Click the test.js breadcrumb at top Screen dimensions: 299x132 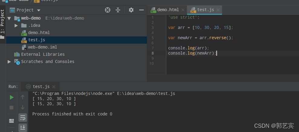coord(49,1)
